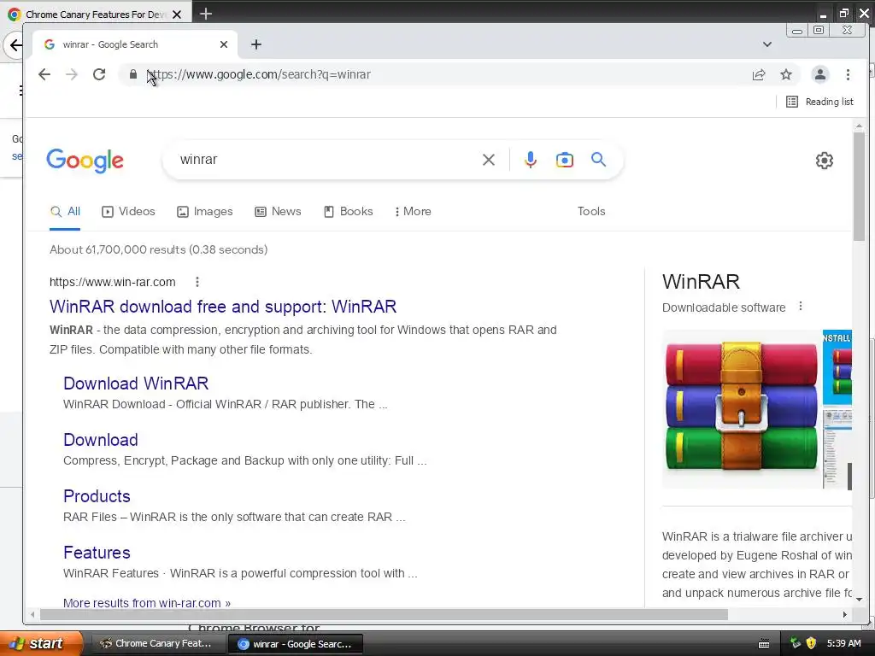Start voice search via the microphone icon
The height and width of the screenshot is (656, 875).
pos(530,160)
